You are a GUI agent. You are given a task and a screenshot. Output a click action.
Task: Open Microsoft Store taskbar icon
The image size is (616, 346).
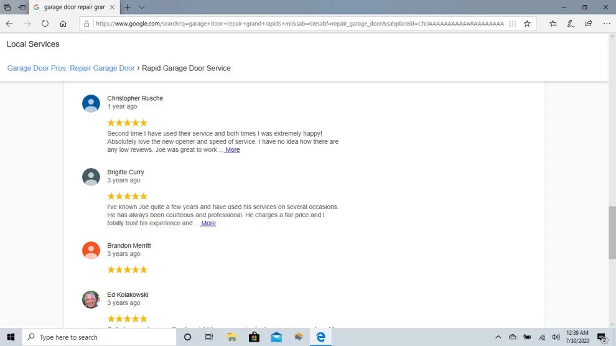click(254, 337)
